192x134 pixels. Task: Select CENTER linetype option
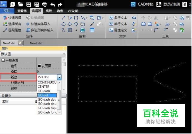[x=47, y=87]
